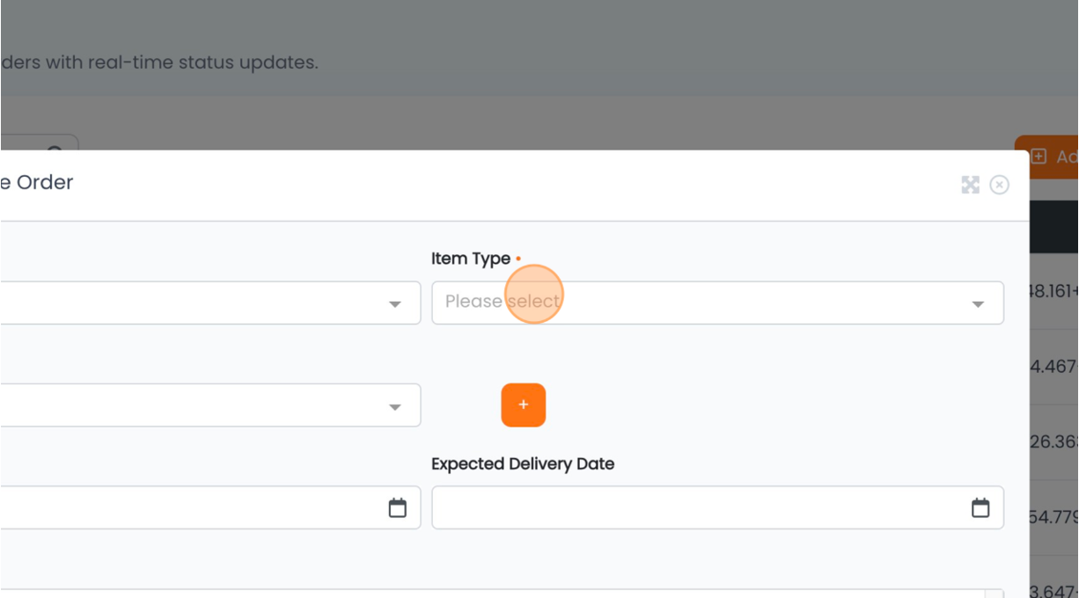Open the calendar icon of the left date field

(x=398, y=507)
